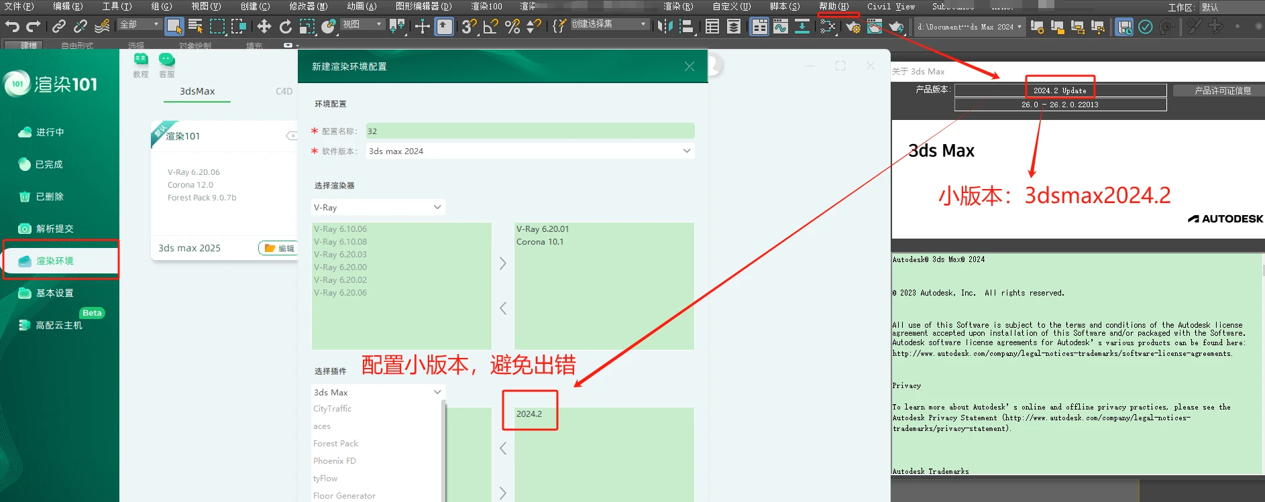Click the Undo arrow in the toolbar
Viewport: 1265px width, 502px height.
pyautogui.click(x=12, y=27)
